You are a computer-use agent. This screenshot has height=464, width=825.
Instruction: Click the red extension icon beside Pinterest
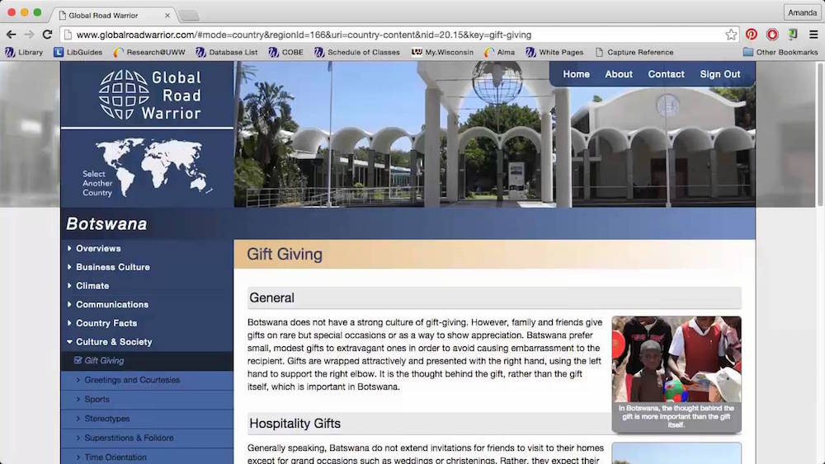pos(772,35)
